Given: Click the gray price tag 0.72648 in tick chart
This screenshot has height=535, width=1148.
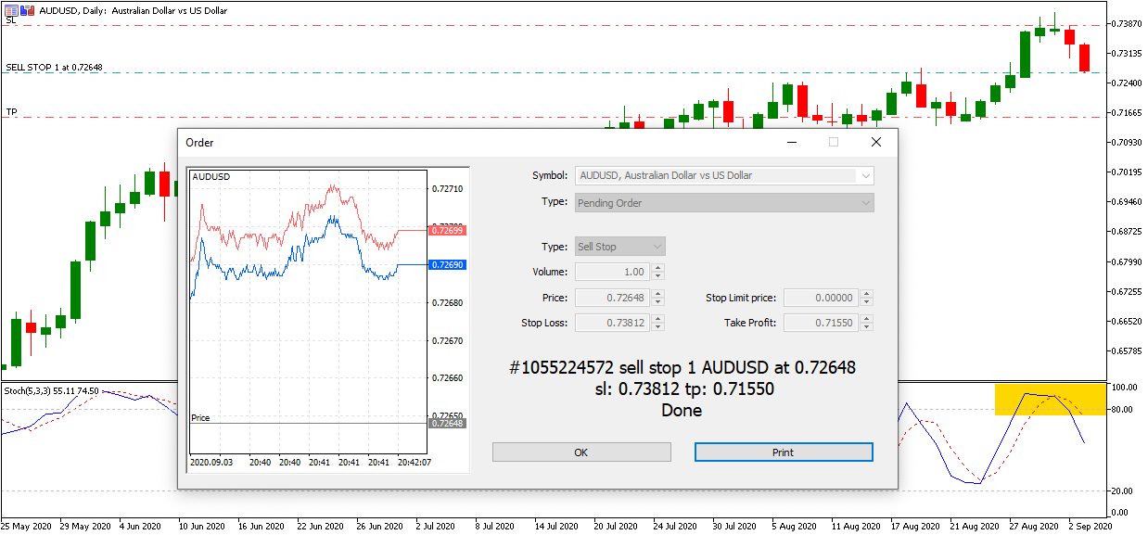Looking at the screenshot, I should tap(447, 423).
